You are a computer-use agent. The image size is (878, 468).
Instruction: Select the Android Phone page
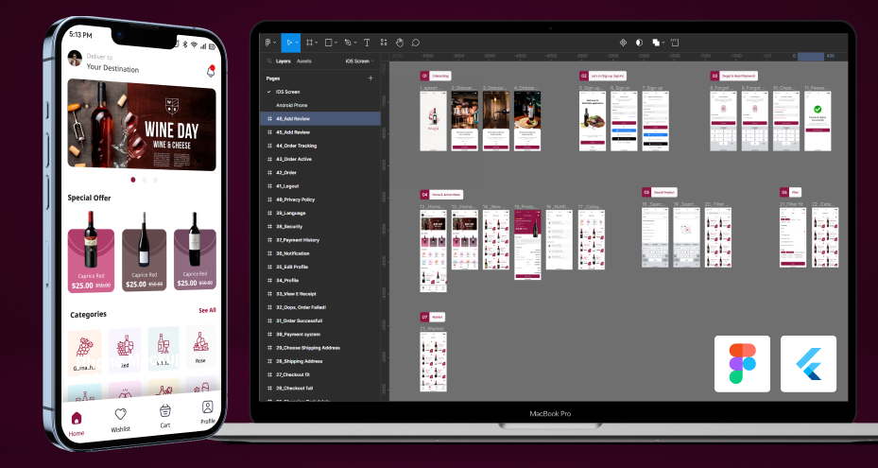(294, 105)
